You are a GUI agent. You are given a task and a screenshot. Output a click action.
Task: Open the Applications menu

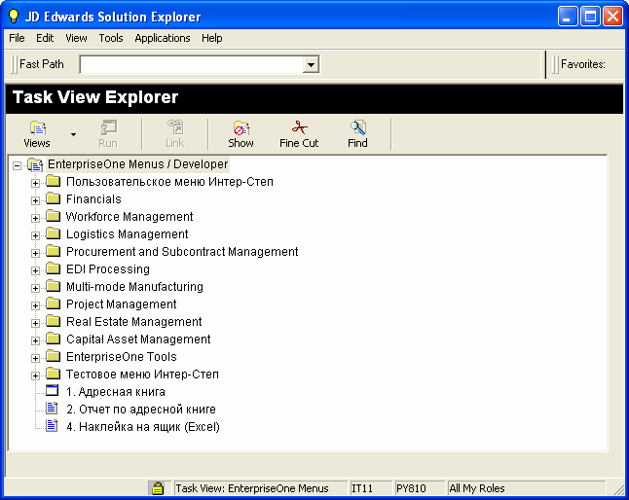click(163, 38)
